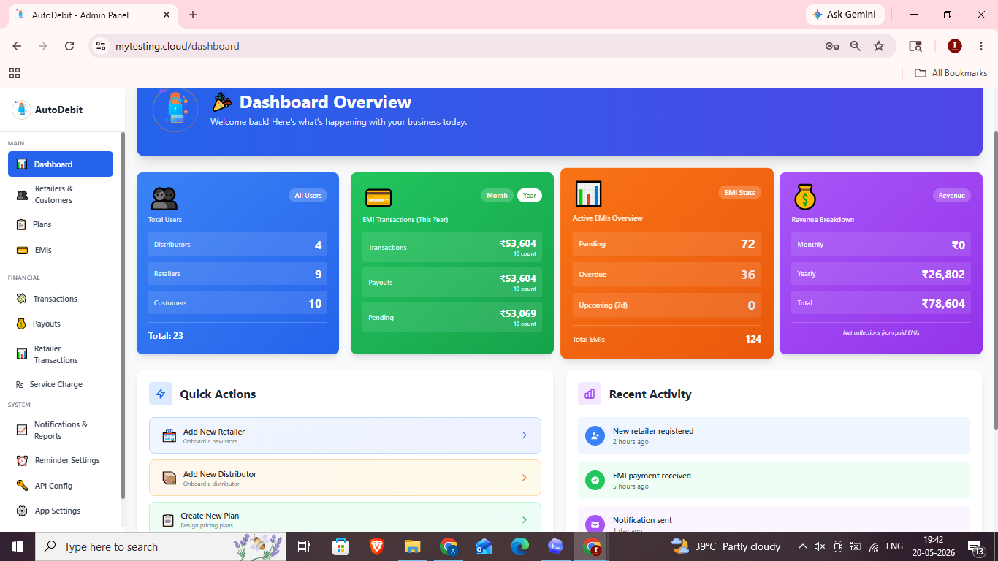Open the password key icon in address bar
998x561 pixels.
[x=832, y=46]
